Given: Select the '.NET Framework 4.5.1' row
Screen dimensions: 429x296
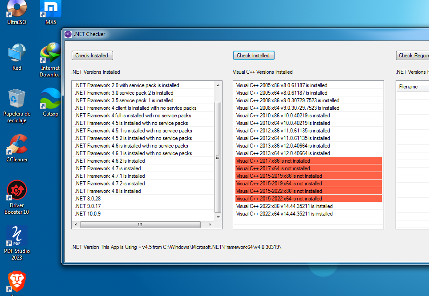Looking at the screenshot, I should 143,131.
